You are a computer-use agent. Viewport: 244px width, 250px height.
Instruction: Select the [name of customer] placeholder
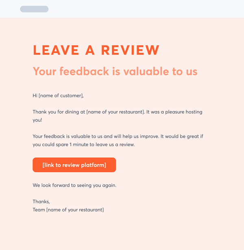coord(61,95)
